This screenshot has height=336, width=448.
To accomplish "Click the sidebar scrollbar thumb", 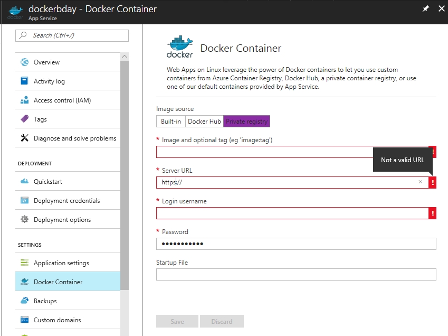I will tap(125, 175).
